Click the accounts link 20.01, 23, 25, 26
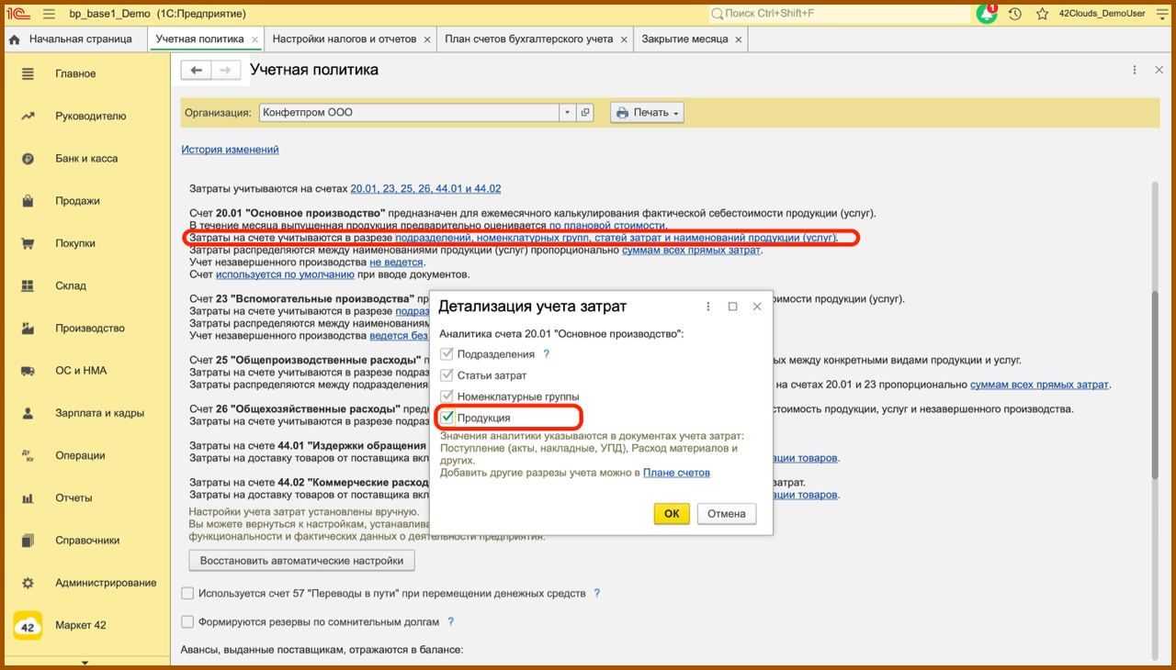Image resolution: width=1176 pixels, height=670 pixels. click(x=425, y=189)
